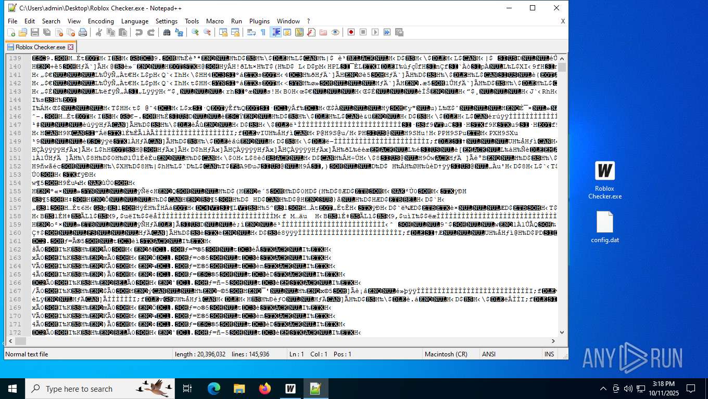Open the User Defined Language dialog icon
Screen dimensions: 708x399
click(x=287, y=32)
